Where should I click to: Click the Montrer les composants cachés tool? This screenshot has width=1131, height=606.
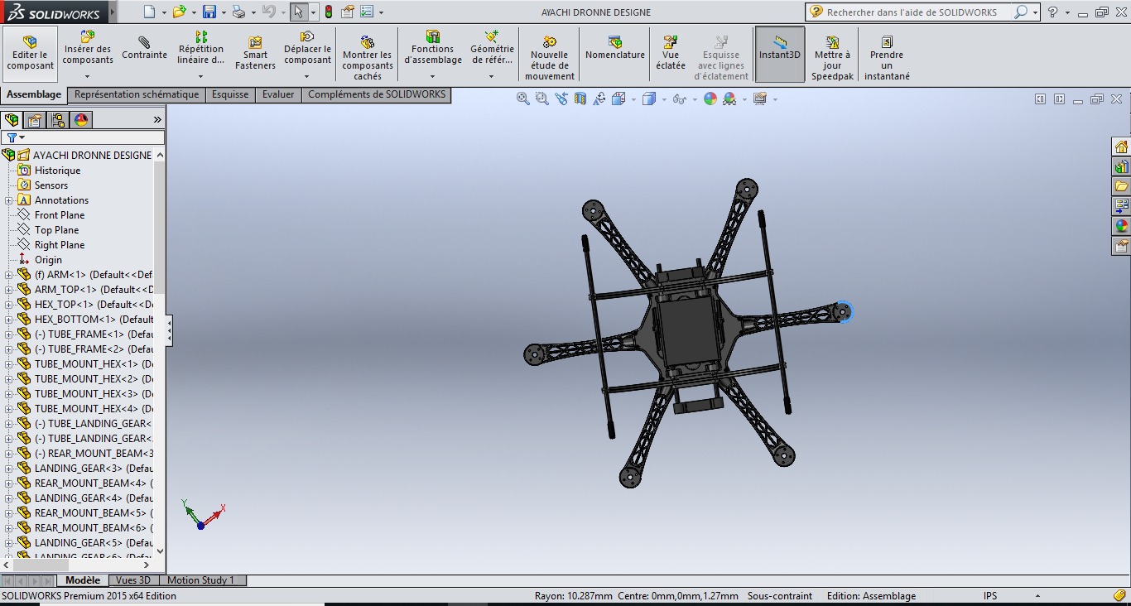(x=368, y=58)
